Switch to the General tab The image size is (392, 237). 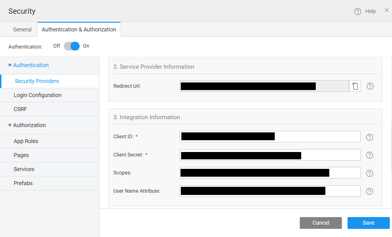click(x=22, y=29)
